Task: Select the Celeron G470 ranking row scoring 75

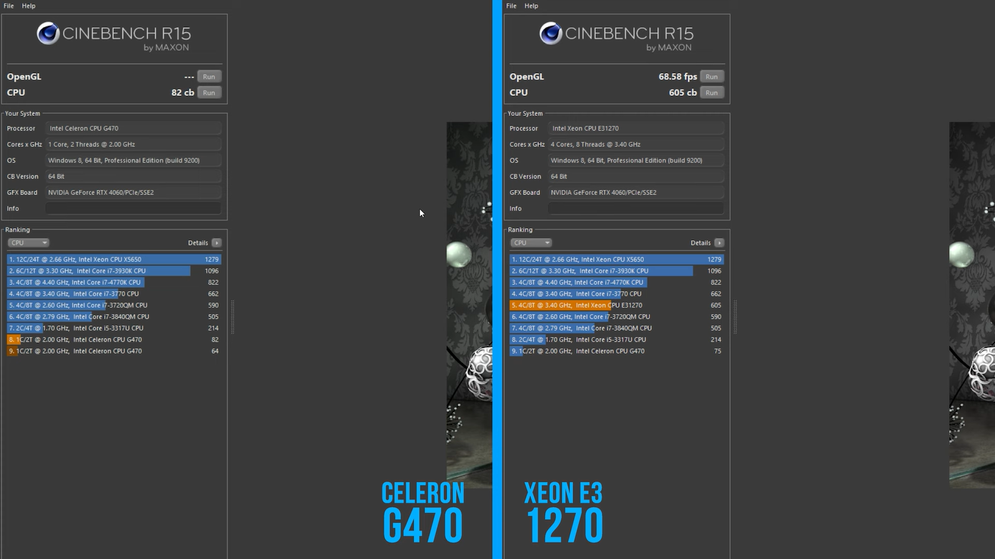Action: (x=616, y=351)
